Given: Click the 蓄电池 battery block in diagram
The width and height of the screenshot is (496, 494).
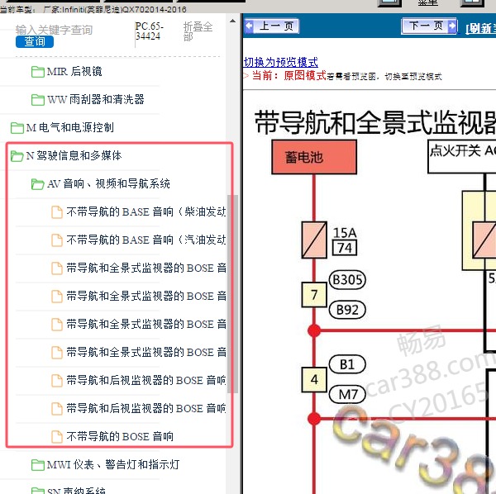Looking at the screenshot, I should [314, 157].
